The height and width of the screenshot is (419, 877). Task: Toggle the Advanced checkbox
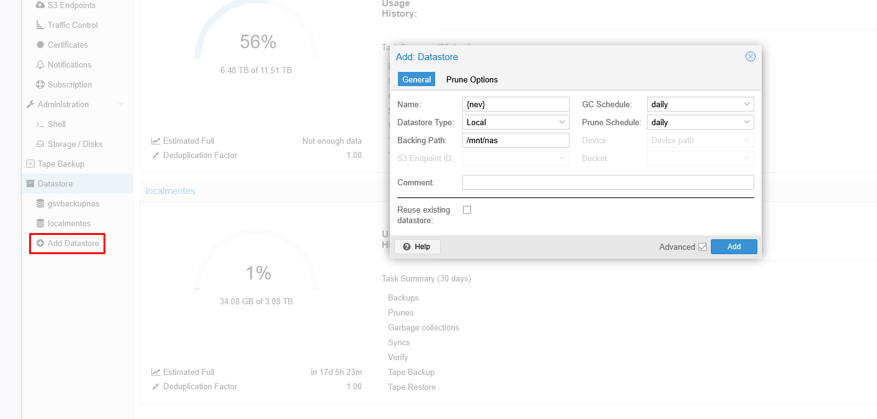pos(702,247)
